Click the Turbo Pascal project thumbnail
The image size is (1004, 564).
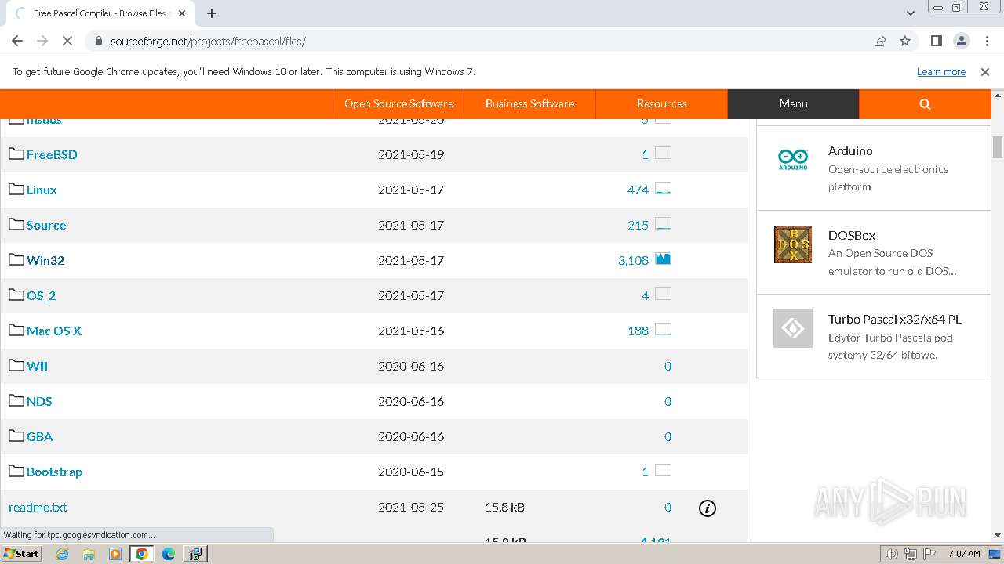pos(793,328)
